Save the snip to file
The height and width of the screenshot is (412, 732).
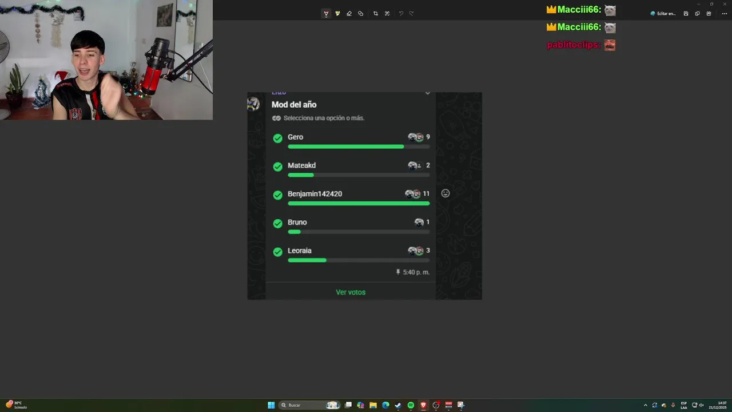point(686,14)
